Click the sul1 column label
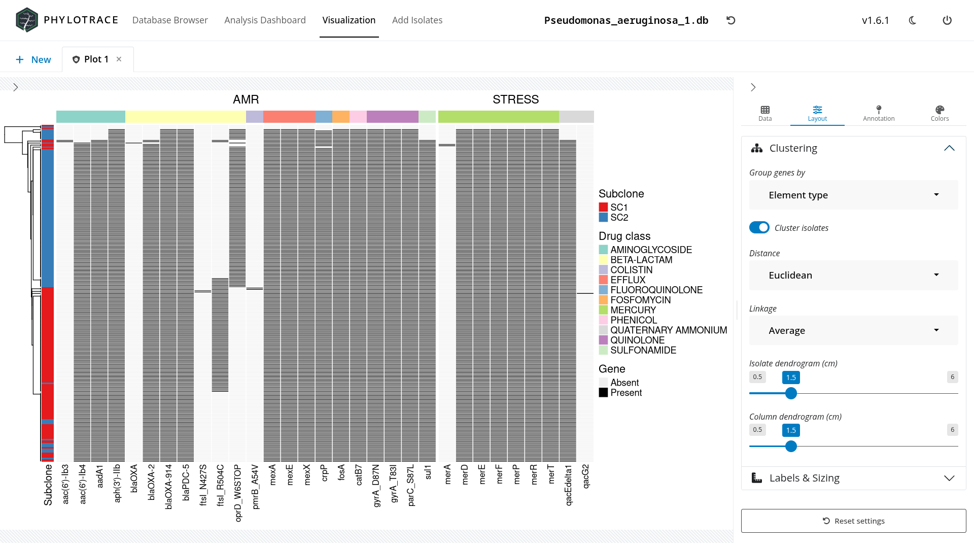Viewport: 974px width, 548px height. click(428, 472)
